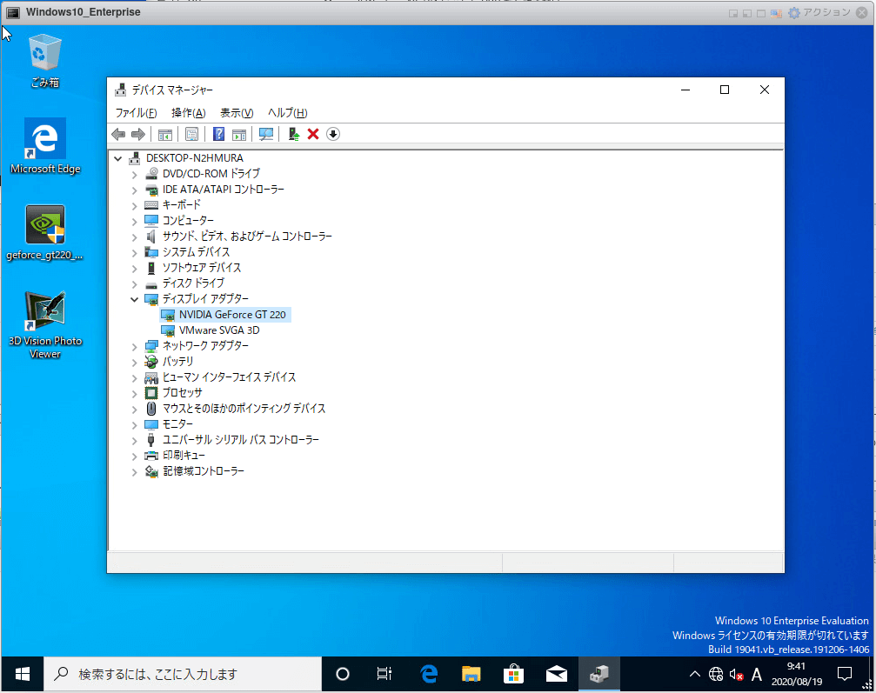
Task: Select the 印刷キュー row
Action: (175, 456)
